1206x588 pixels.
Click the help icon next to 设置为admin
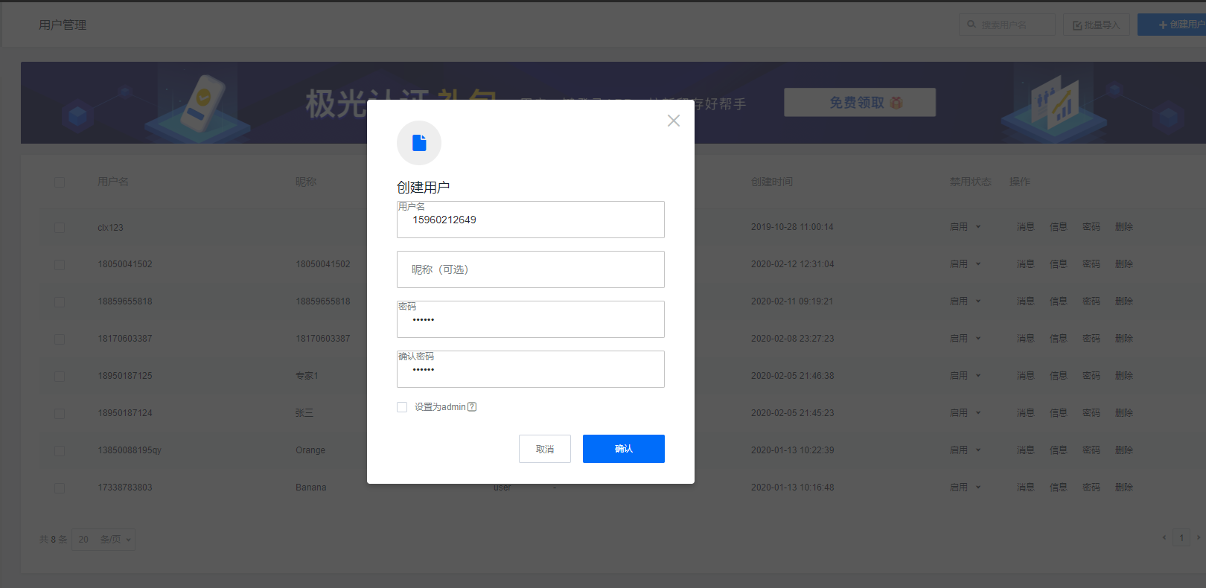click(472, 407)
